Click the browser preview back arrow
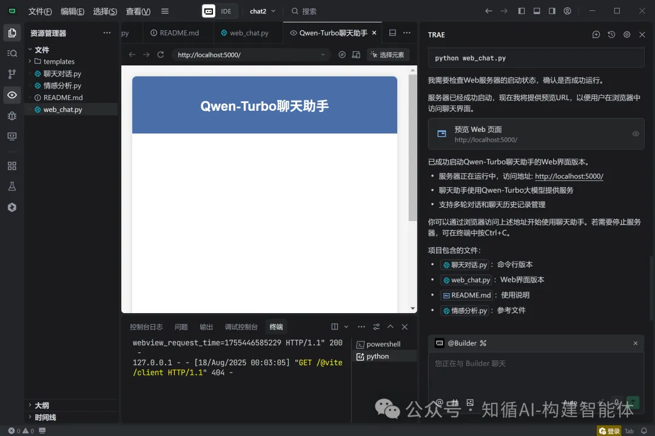 (132, 54)
